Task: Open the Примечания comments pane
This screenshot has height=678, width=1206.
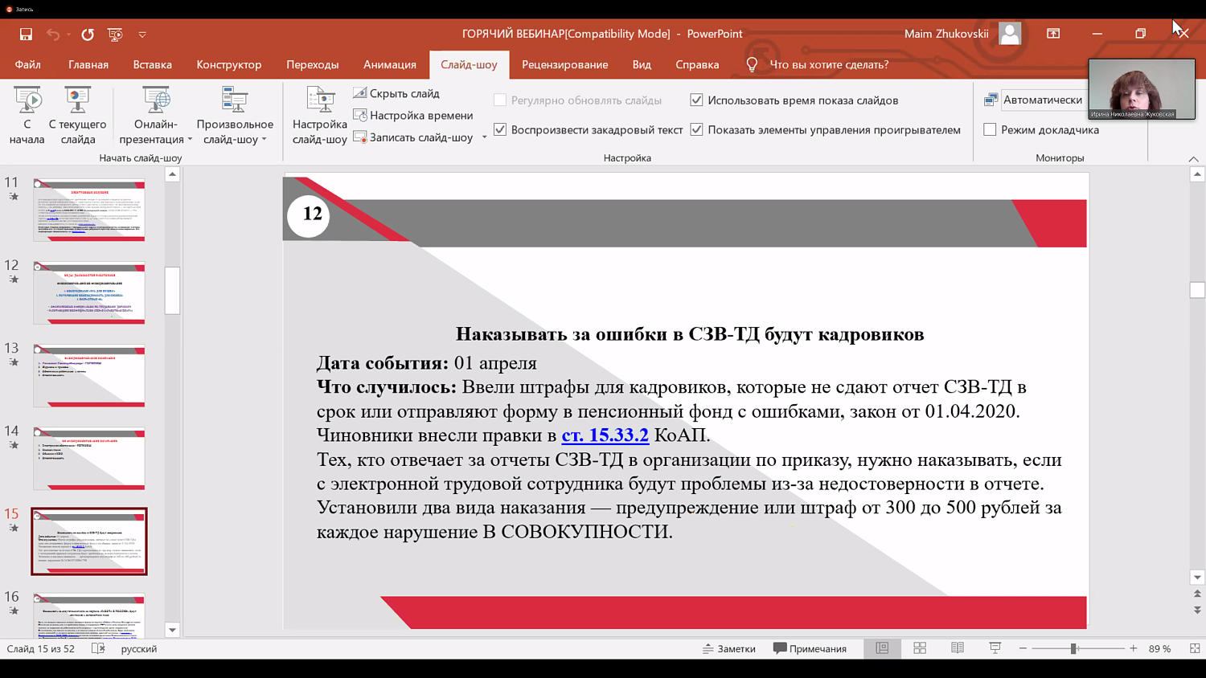Action: click(810, 648)
